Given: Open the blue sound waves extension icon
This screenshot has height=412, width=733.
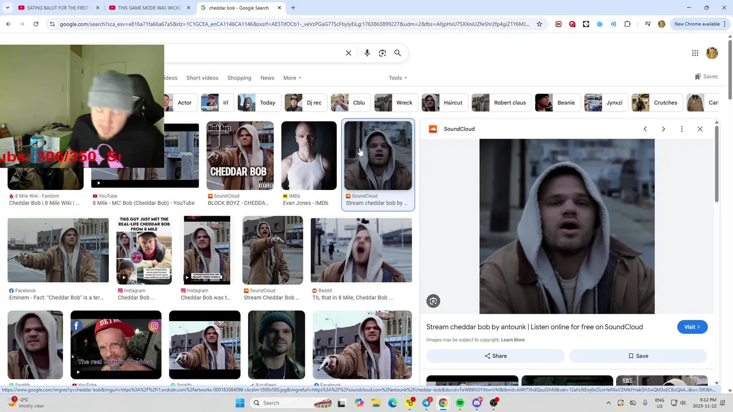Looking at the screenshot, I should 613,24.
